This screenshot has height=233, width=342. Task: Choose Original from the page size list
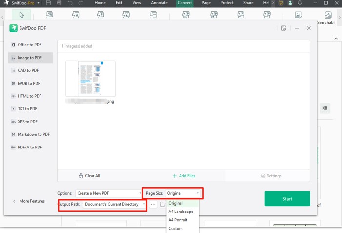click(x=183, y=203)
